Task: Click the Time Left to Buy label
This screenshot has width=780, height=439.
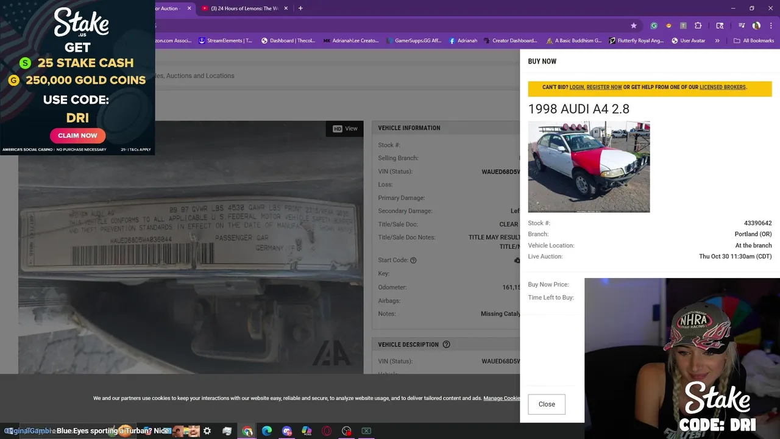Action: pyautogui.click(x=551, y=298)
